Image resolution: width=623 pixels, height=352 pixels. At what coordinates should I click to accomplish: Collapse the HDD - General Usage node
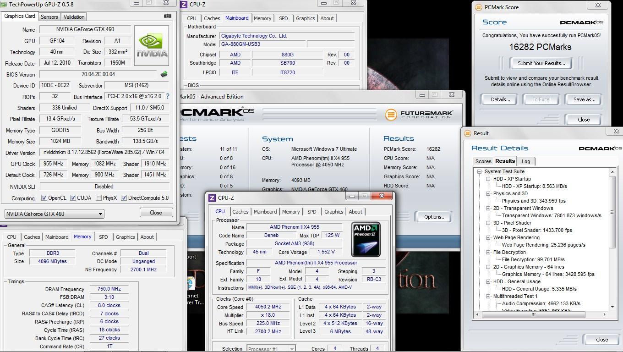click(x=488, y=281)
